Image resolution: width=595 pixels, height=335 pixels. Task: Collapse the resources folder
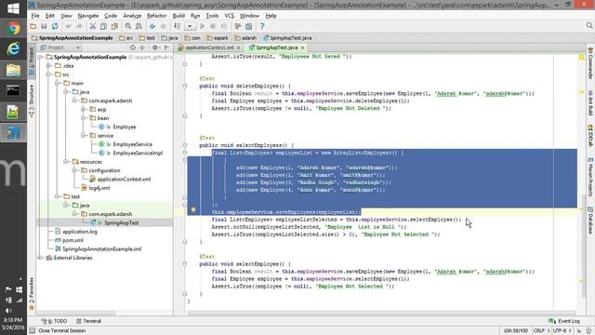[x=66, y=162]
